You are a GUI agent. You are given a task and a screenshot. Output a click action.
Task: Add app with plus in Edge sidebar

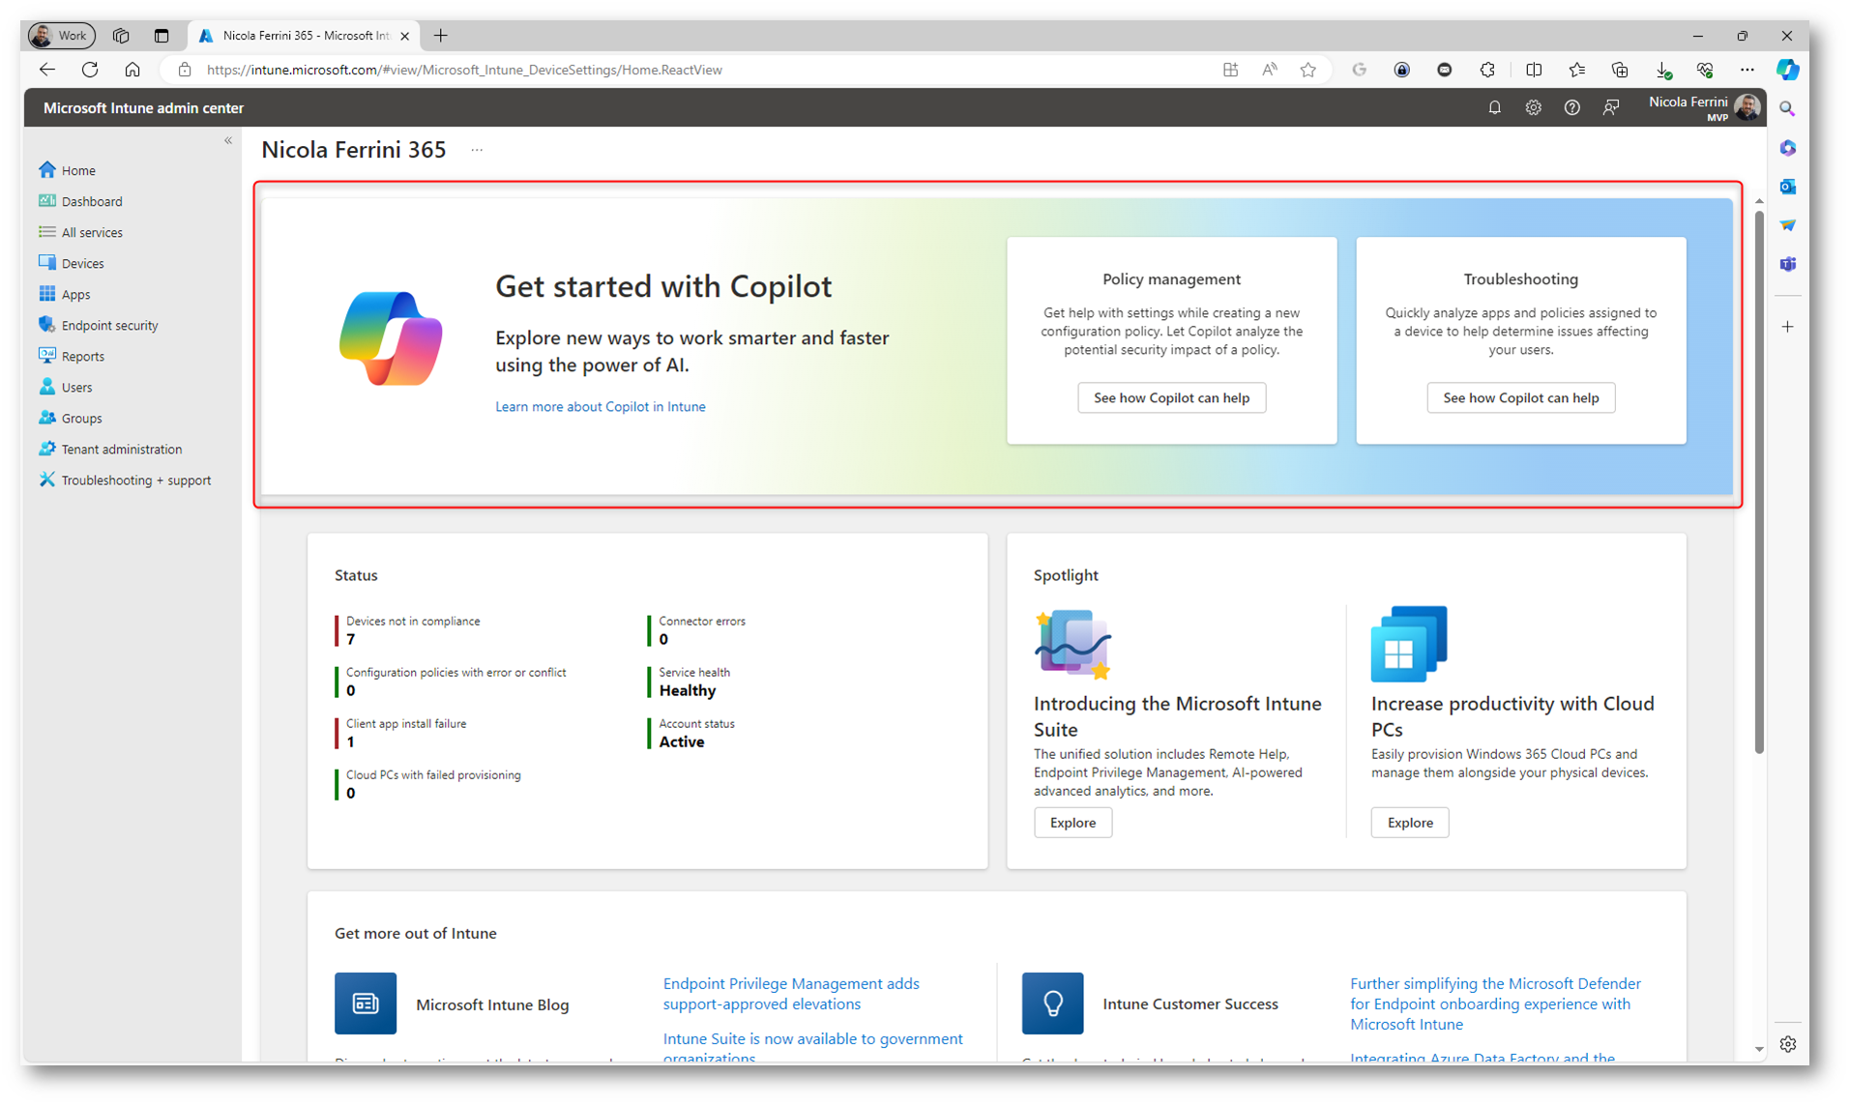coord(1787,327)
